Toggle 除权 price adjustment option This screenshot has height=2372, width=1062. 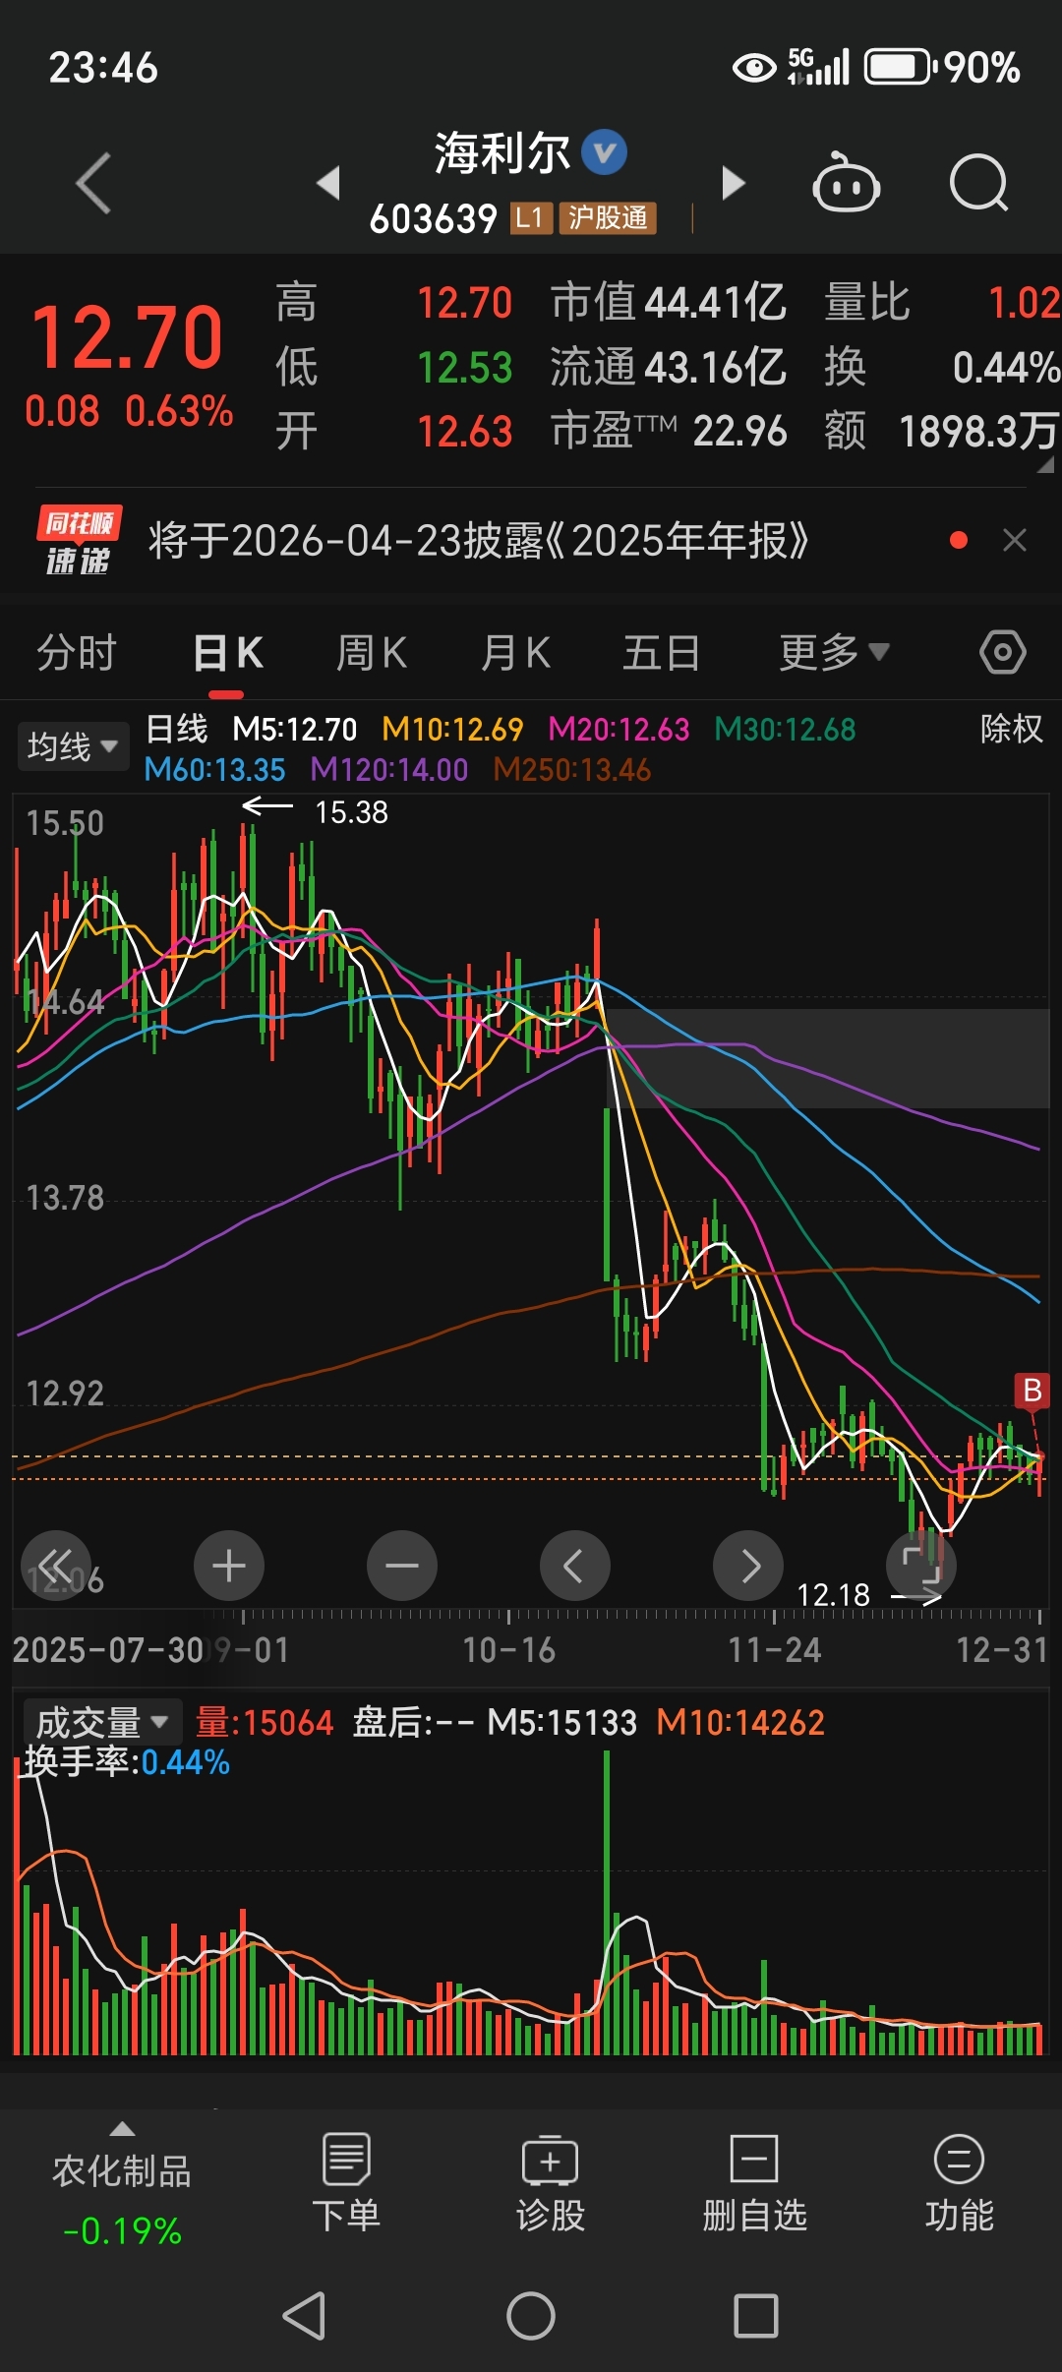[x=1011, y=729]
